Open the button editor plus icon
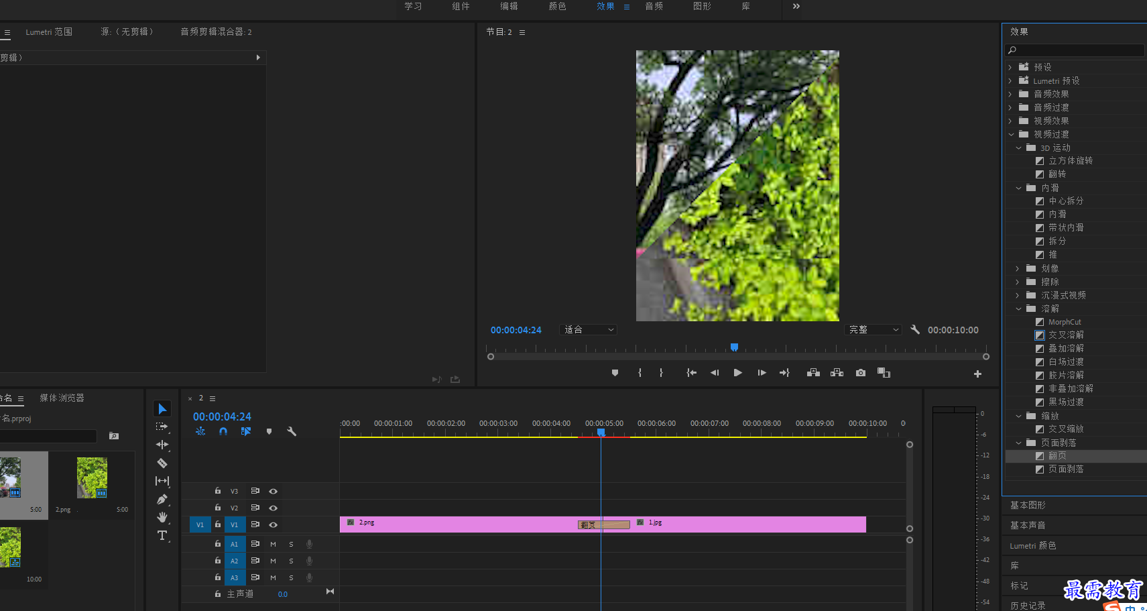Viewport: 1147px width, 611px height. (977, 374)
